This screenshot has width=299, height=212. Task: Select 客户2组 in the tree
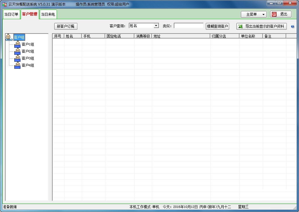28,51
